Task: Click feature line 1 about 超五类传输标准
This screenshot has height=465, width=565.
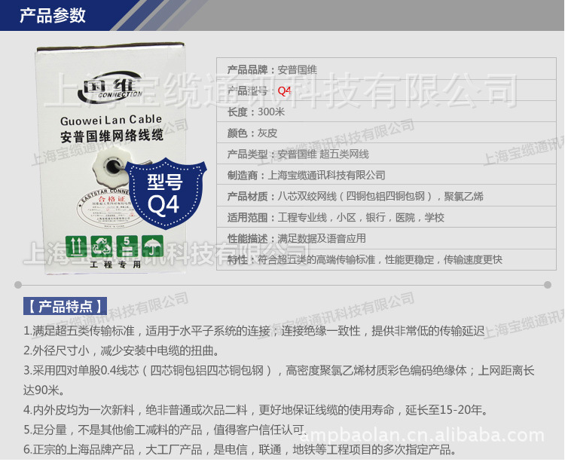Action: pos(254,331)
